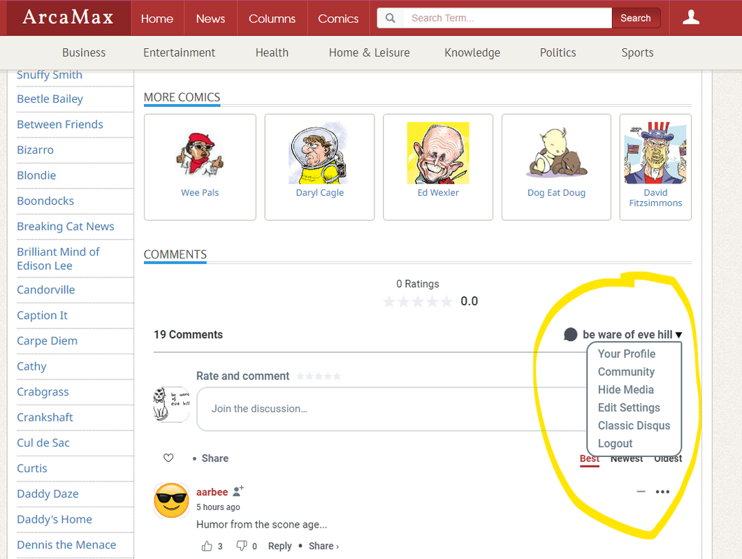Viewport: 742px width, 559px height.
Task: Click the search magnifier icon
Action: pyautogui.click(x=390, y=18)
